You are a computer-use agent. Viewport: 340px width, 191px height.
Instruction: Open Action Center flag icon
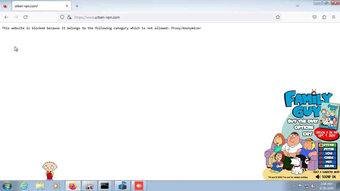pyautogui.click(x=300, y=186)
